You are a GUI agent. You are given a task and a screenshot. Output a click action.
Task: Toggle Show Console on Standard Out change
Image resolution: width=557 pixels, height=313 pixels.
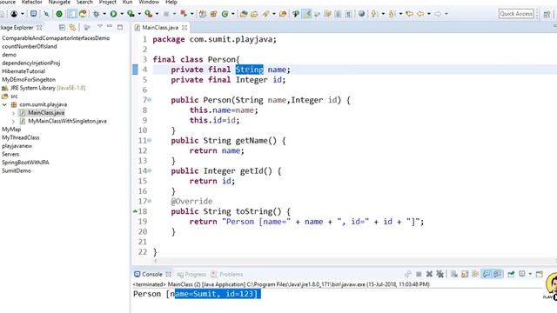coord(487,274)
